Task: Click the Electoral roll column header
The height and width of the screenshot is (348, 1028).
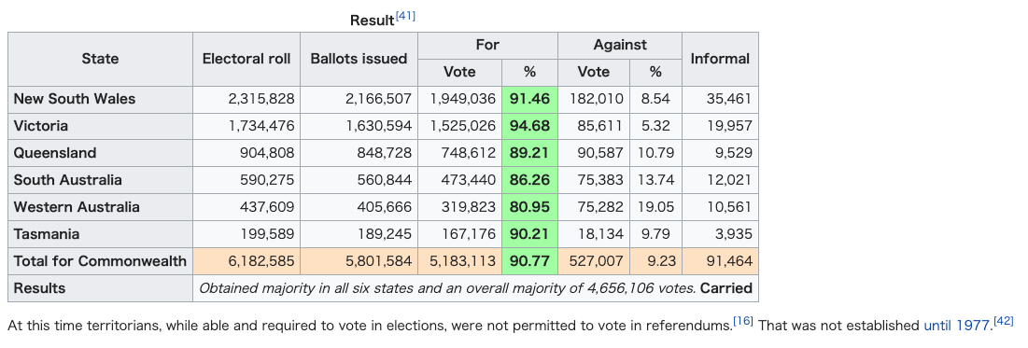Action: pyautogui.click(x=246, y=59)
